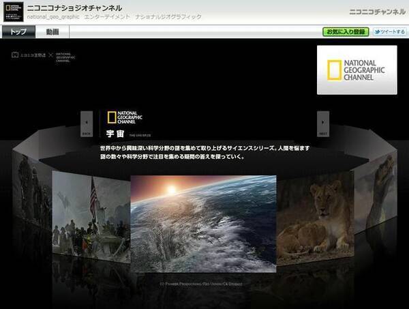Select the Earth from space center thumbnail
Viewport: 409px width, 309px height.
coord(203,223)
